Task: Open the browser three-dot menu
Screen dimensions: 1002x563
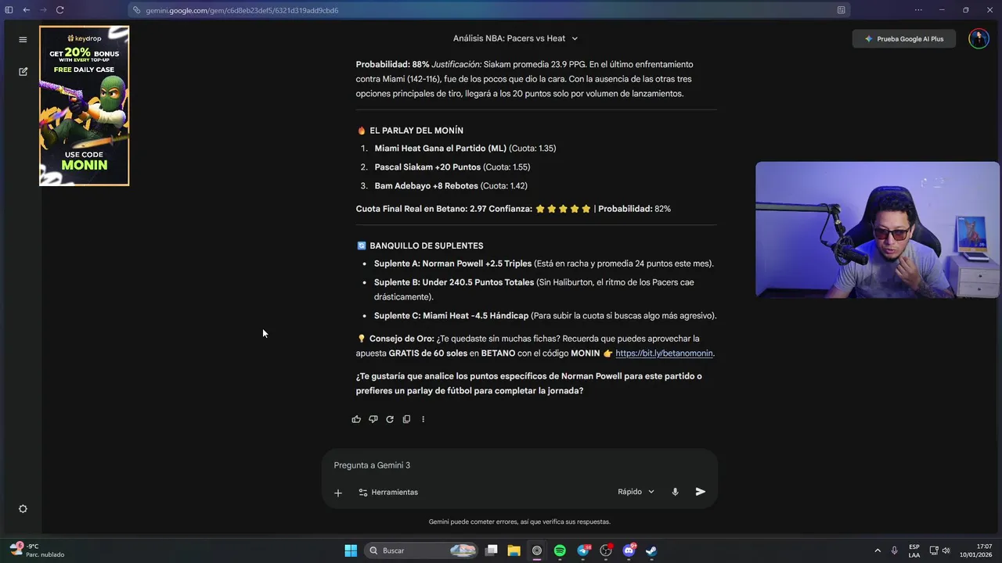Action: pos(918,10)
